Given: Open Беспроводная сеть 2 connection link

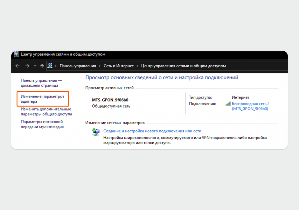Looking at the screenshot, I should (251, 106).
